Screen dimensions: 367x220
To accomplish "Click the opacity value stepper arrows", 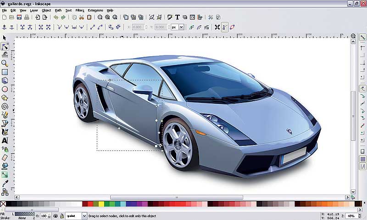I will [49, 216].
